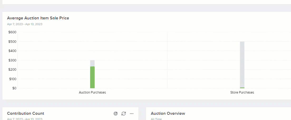Open Contribution Count more options ellipsis
The height and width of the screenshot is (120, 291).
coord(132,113)
